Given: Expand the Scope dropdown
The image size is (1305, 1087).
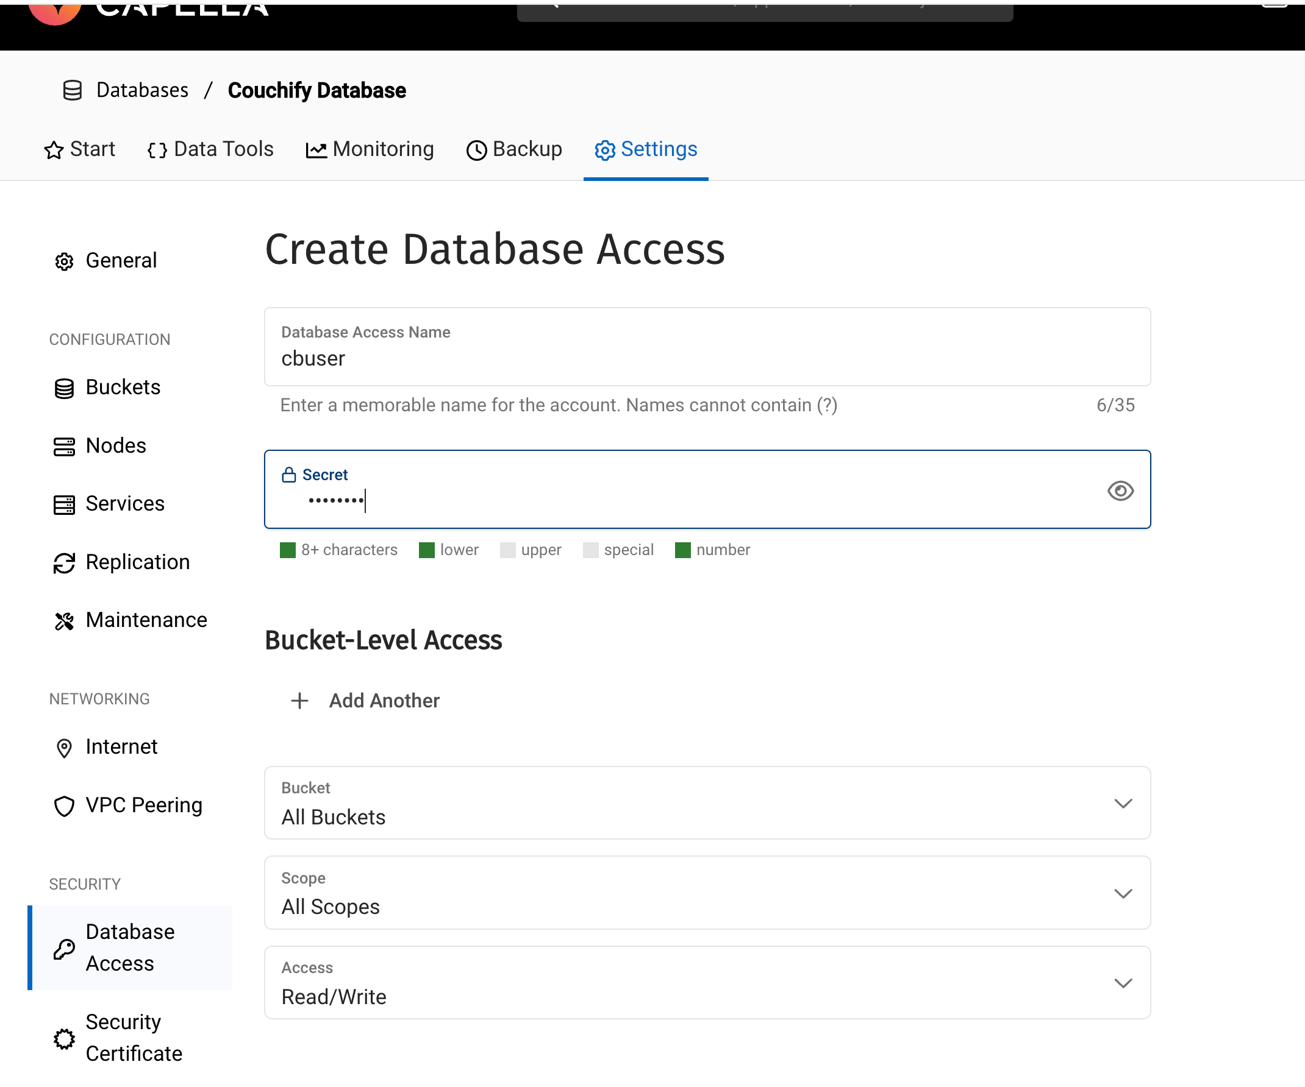Looking at the screenshot, I should [707, 893].
